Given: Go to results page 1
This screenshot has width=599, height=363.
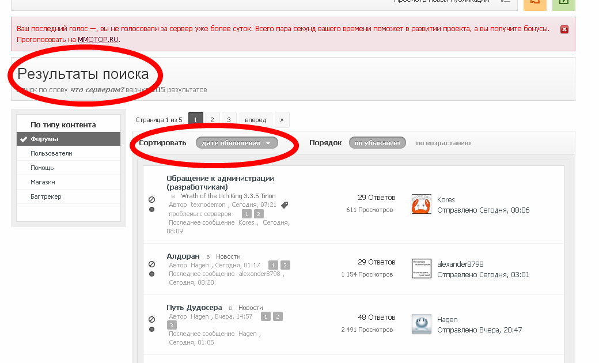Looking at the screenshot, I should click(x=196, y=120).
